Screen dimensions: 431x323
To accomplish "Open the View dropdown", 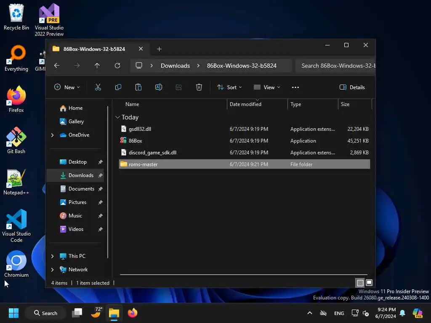I will tap(266, 87).
